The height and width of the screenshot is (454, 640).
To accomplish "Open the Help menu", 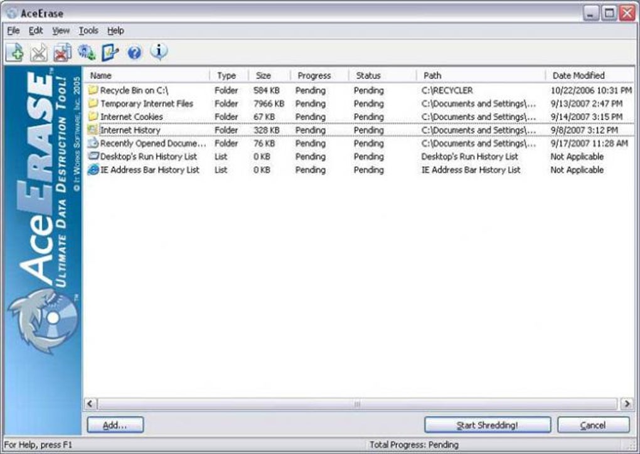I will (115, 31).
